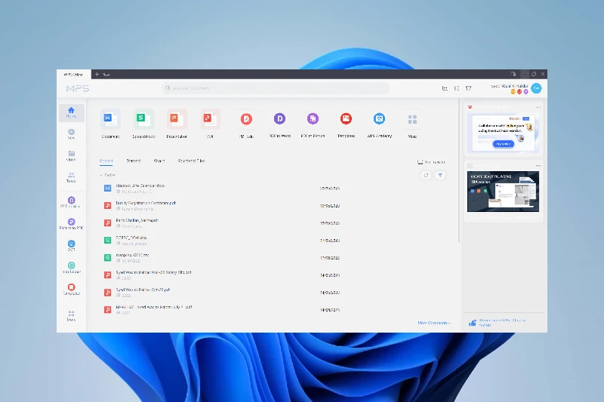The width and height of the screenshot is (604, 402).
Task: Switch to the Received Files tab
Action: pyautogui.click(x=192, y=161)
